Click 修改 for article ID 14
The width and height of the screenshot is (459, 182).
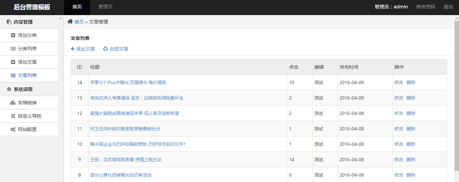pos(399,82)
